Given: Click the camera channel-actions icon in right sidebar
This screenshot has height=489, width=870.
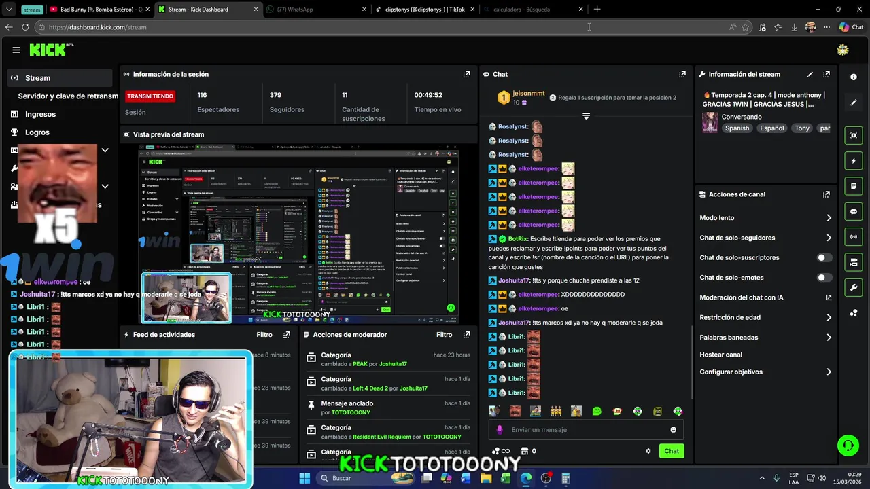Looking at the screenshot, I should (x=854, y=262).
